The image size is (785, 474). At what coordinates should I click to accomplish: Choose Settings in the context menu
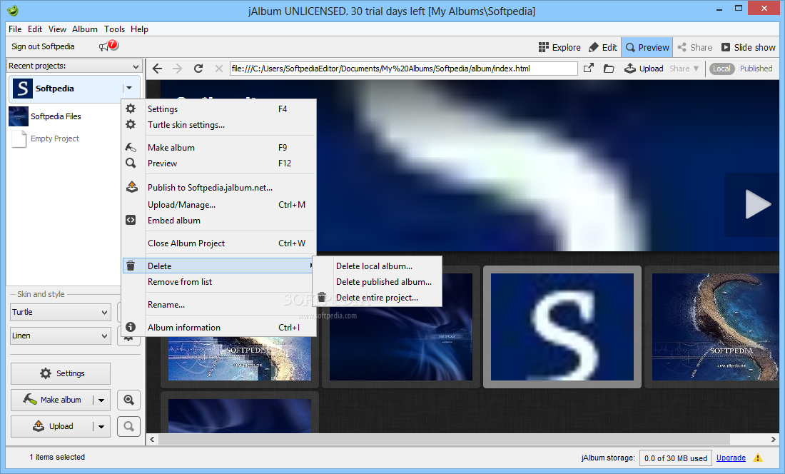click(219, 109)
